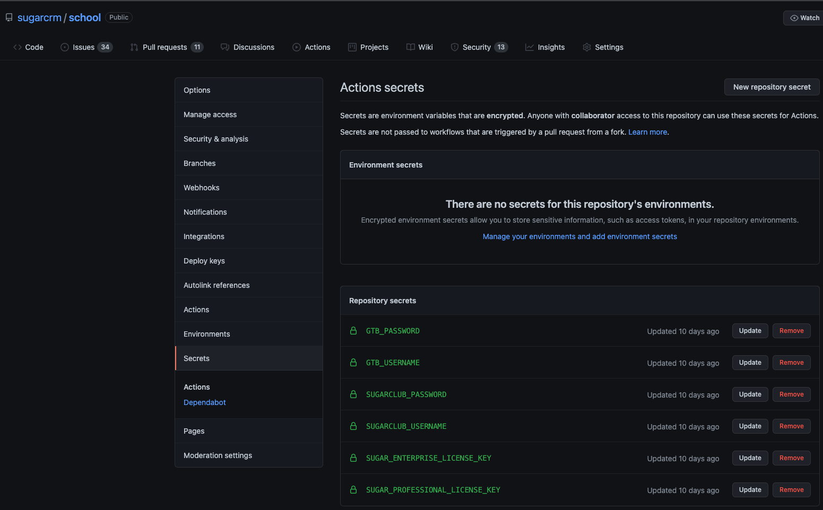
Task: Click New repository secret button
Action: 772,87
